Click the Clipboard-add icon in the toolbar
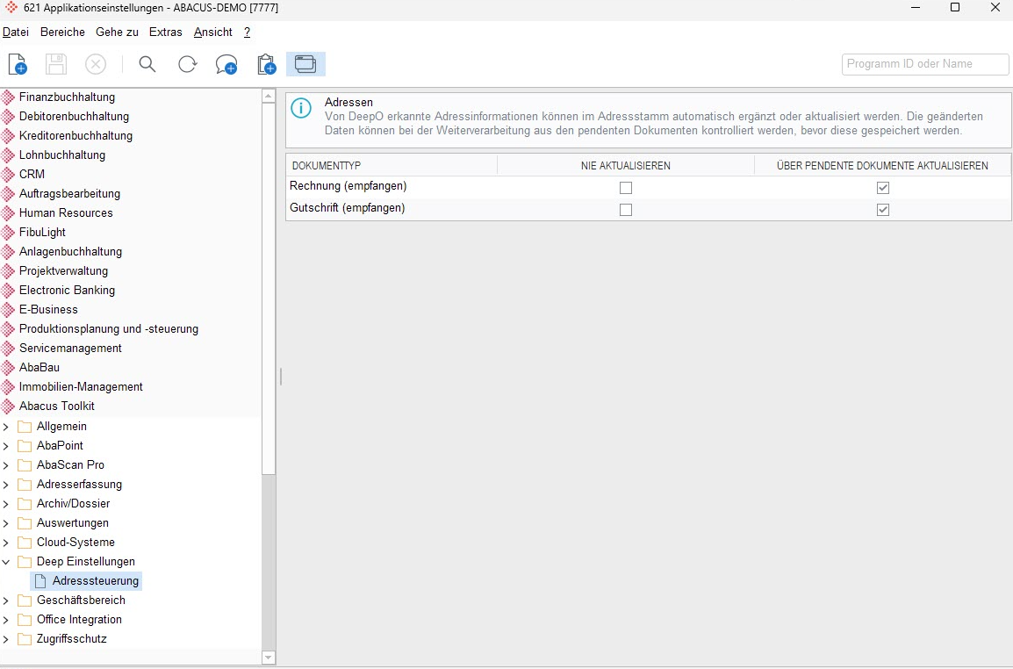Image resolution: width=1013 pixels, height=669 pixels. (265, 64)
